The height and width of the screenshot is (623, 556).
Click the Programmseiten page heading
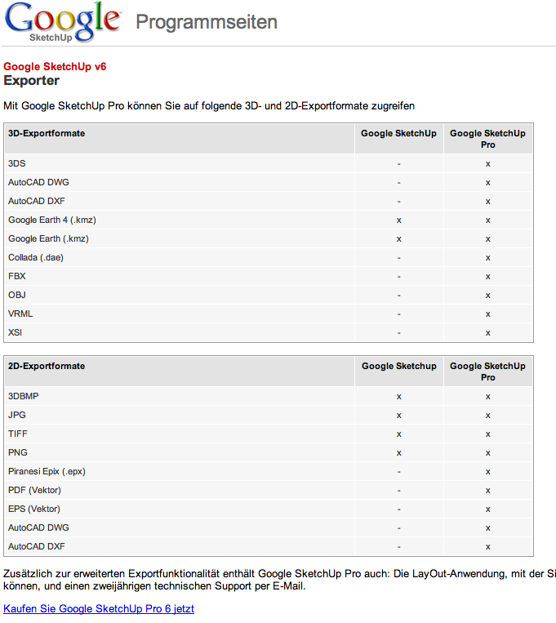[207, 22]
